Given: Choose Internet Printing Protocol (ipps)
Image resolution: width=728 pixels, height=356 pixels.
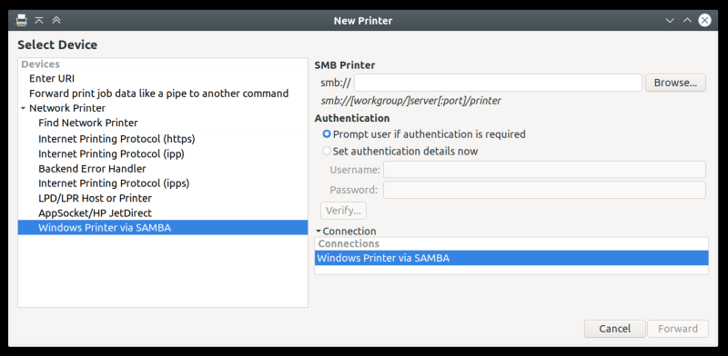Looking at the screenshot, I should point(163,183).
